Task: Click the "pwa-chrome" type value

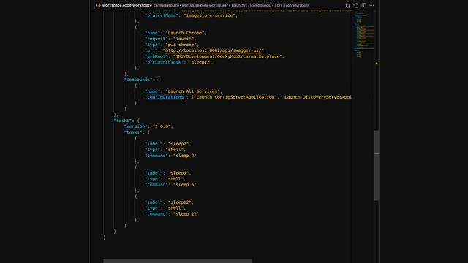Action: pos(181,45)
